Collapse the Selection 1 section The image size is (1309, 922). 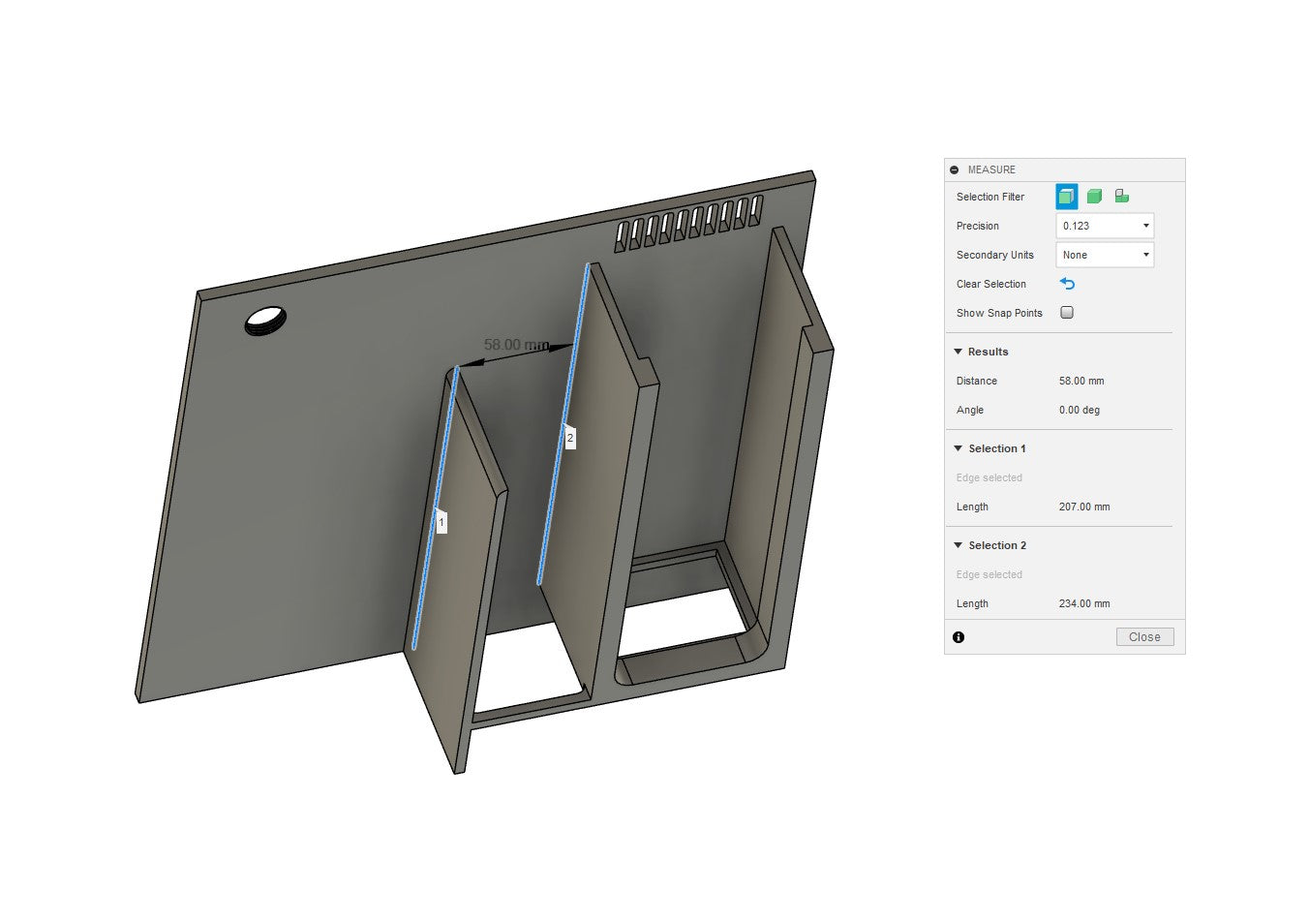[959, 448]
